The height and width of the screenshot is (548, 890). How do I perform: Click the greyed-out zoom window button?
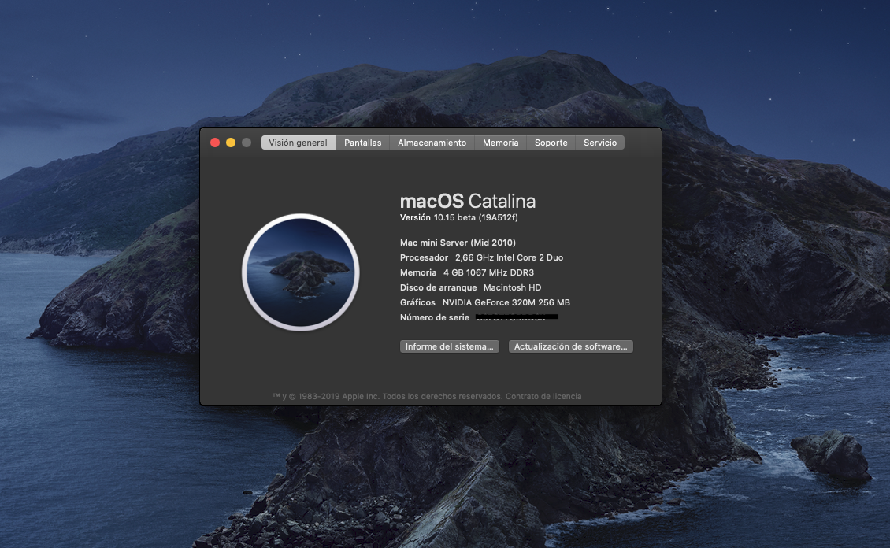pos(247,143)
